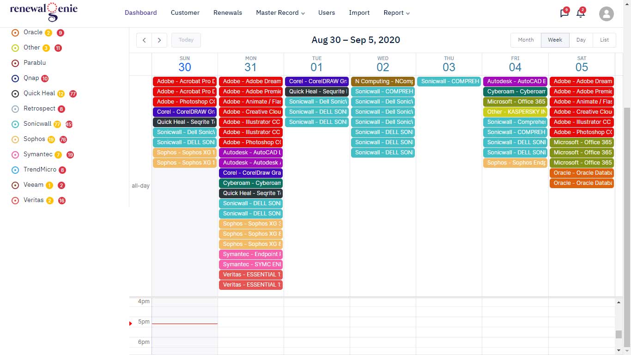Toggle the Quick Heal vendor circle

15,93
